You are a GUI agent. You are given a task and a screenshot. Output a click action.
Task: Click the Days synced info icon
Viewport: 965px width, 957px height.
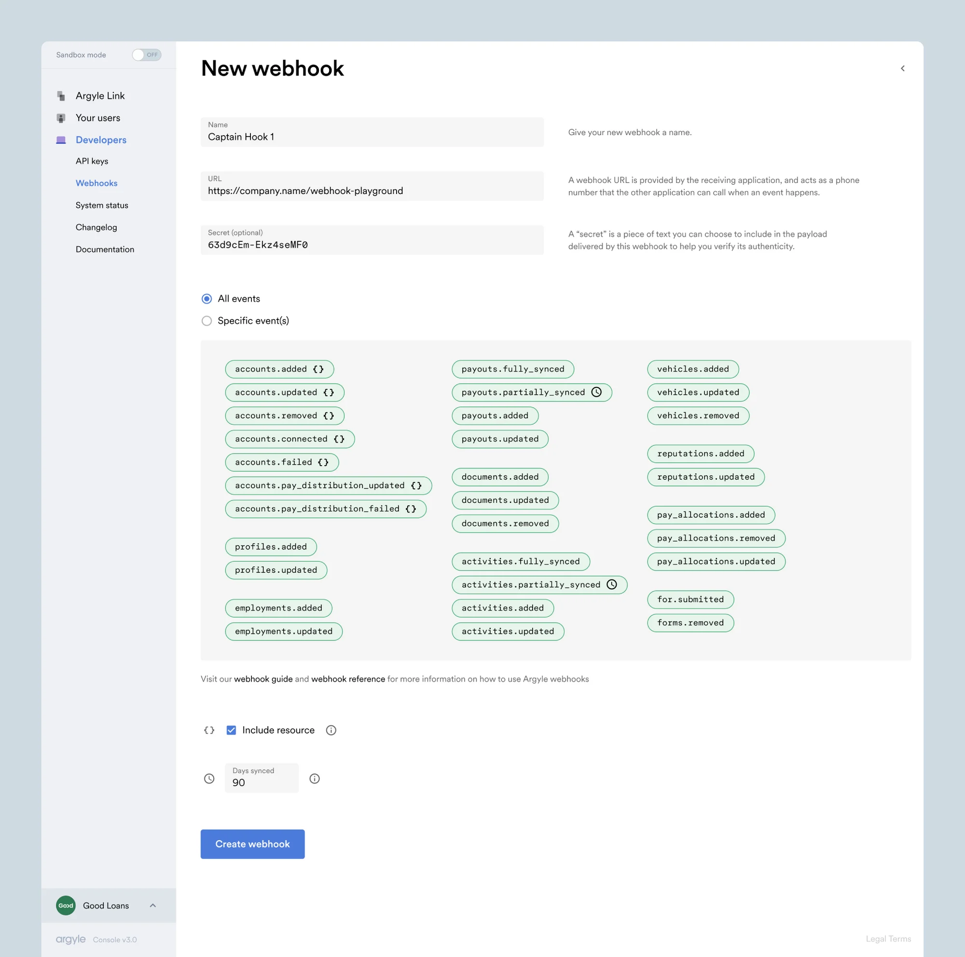tap(313, 777)
